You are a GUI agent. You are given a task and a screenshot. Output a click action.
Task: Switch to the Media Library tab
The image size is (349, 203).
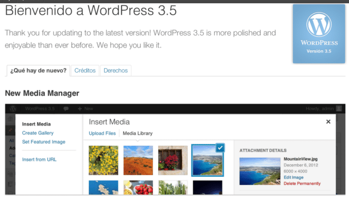click(x=137, y=133)
